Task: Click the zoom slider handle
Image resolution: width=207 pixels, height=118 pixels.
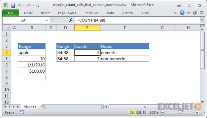Action: [180, 112]
